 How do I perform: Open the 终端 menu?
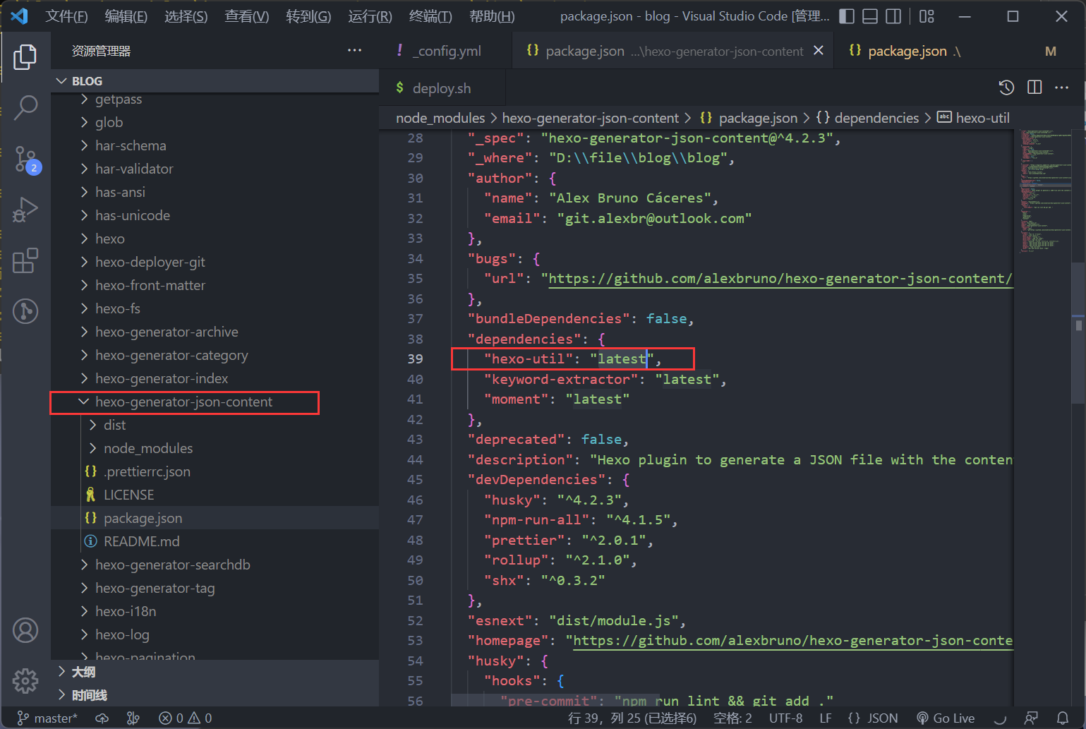tap(430, 16)
